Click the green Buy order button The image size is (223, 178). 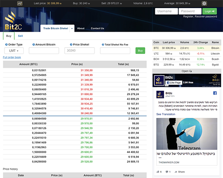[x=140, y=51]
